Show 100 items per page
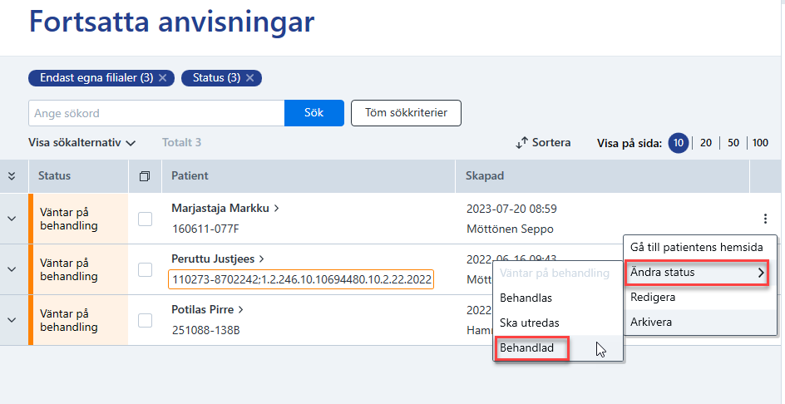Viewport: 785px width, 404px height. pyautogui.click(x=760, y=143)
